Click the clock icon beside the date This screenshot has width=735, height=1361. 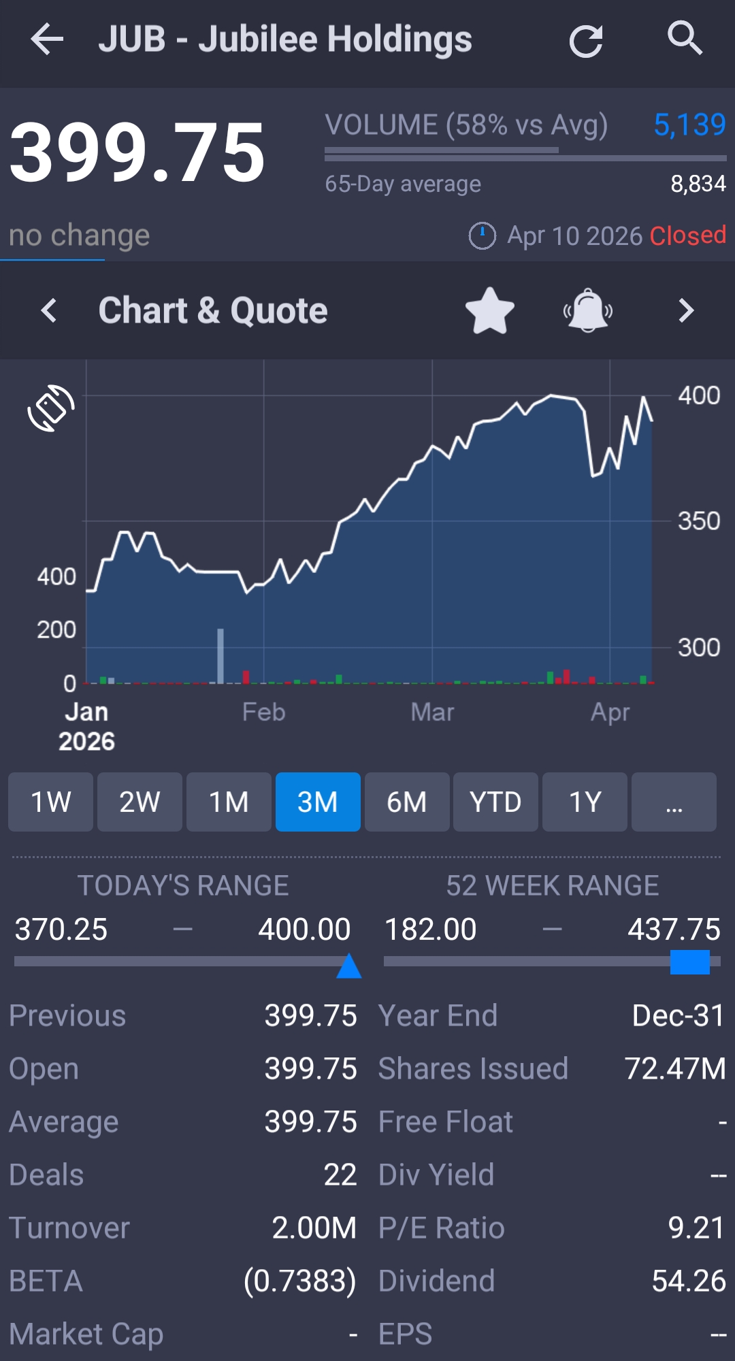click(x=483, y=236)
